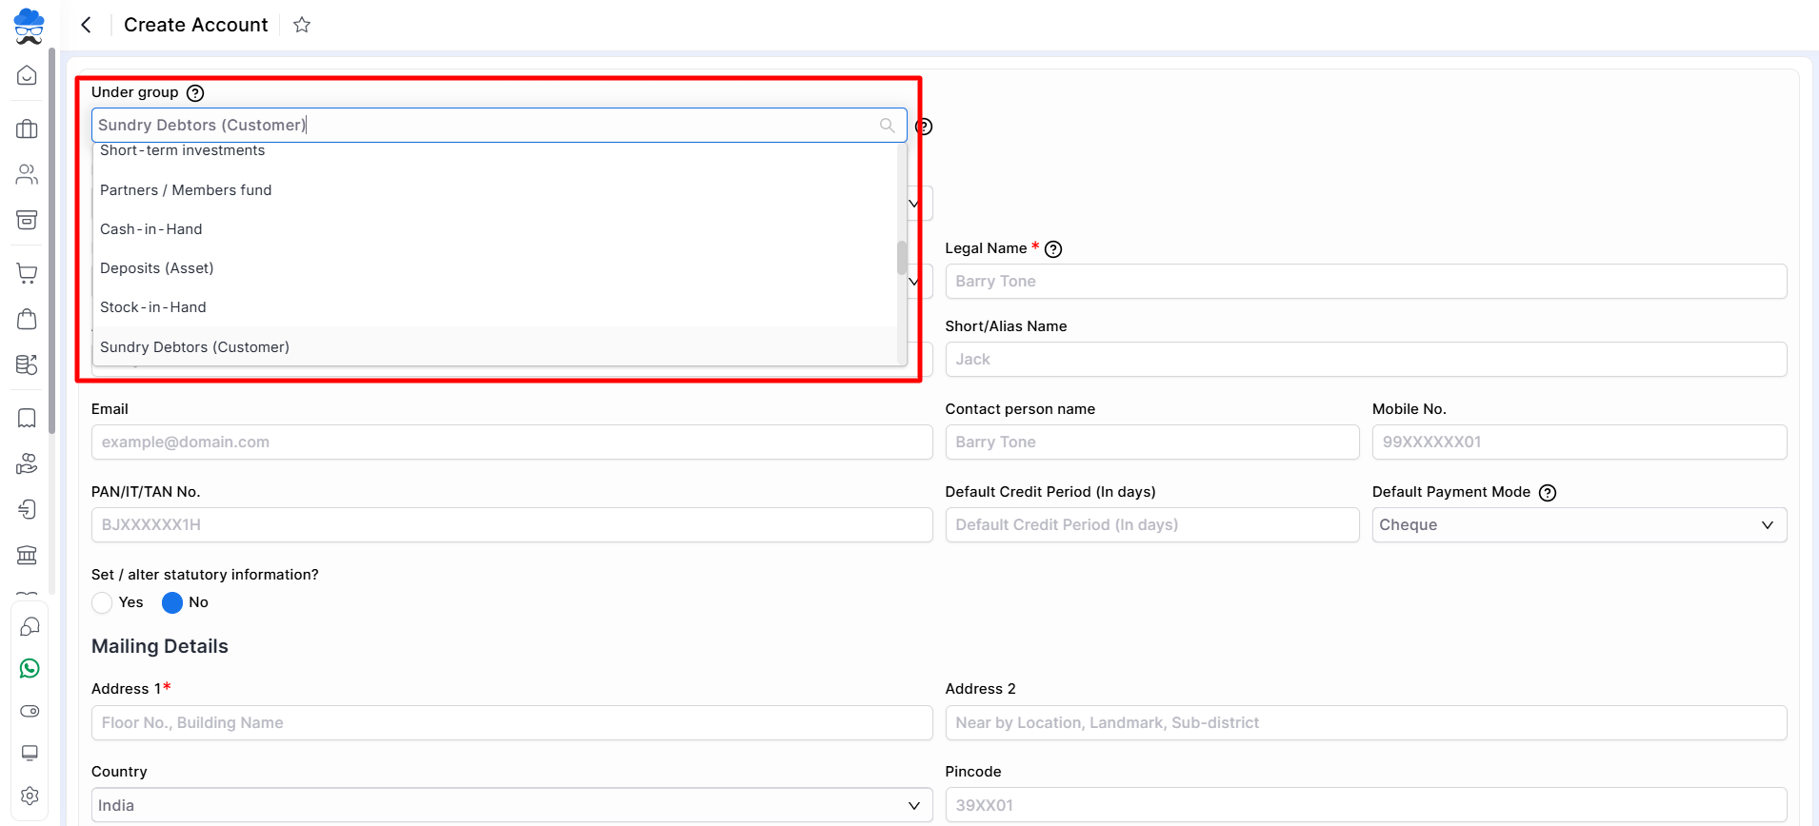Click help icon next to Under group

pos(195,92)
